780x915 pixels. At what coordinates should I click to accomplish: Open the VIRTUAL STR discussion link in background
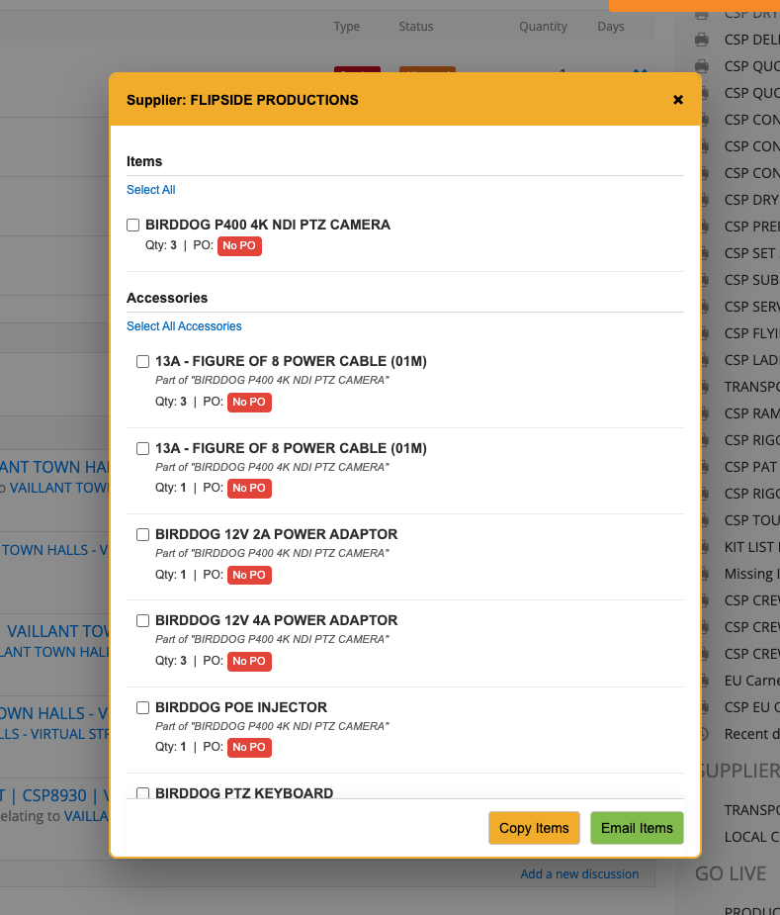pos(54,734)
